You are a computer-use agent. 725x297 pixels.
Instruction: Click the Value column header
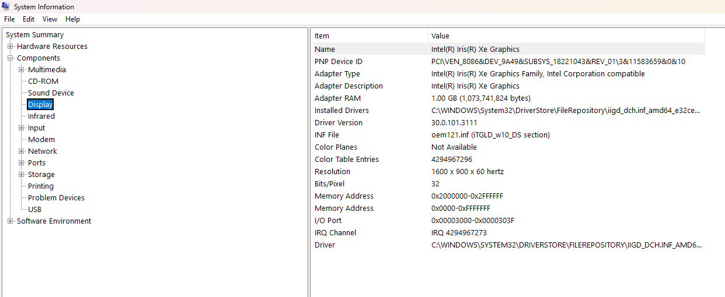(566, 36)
